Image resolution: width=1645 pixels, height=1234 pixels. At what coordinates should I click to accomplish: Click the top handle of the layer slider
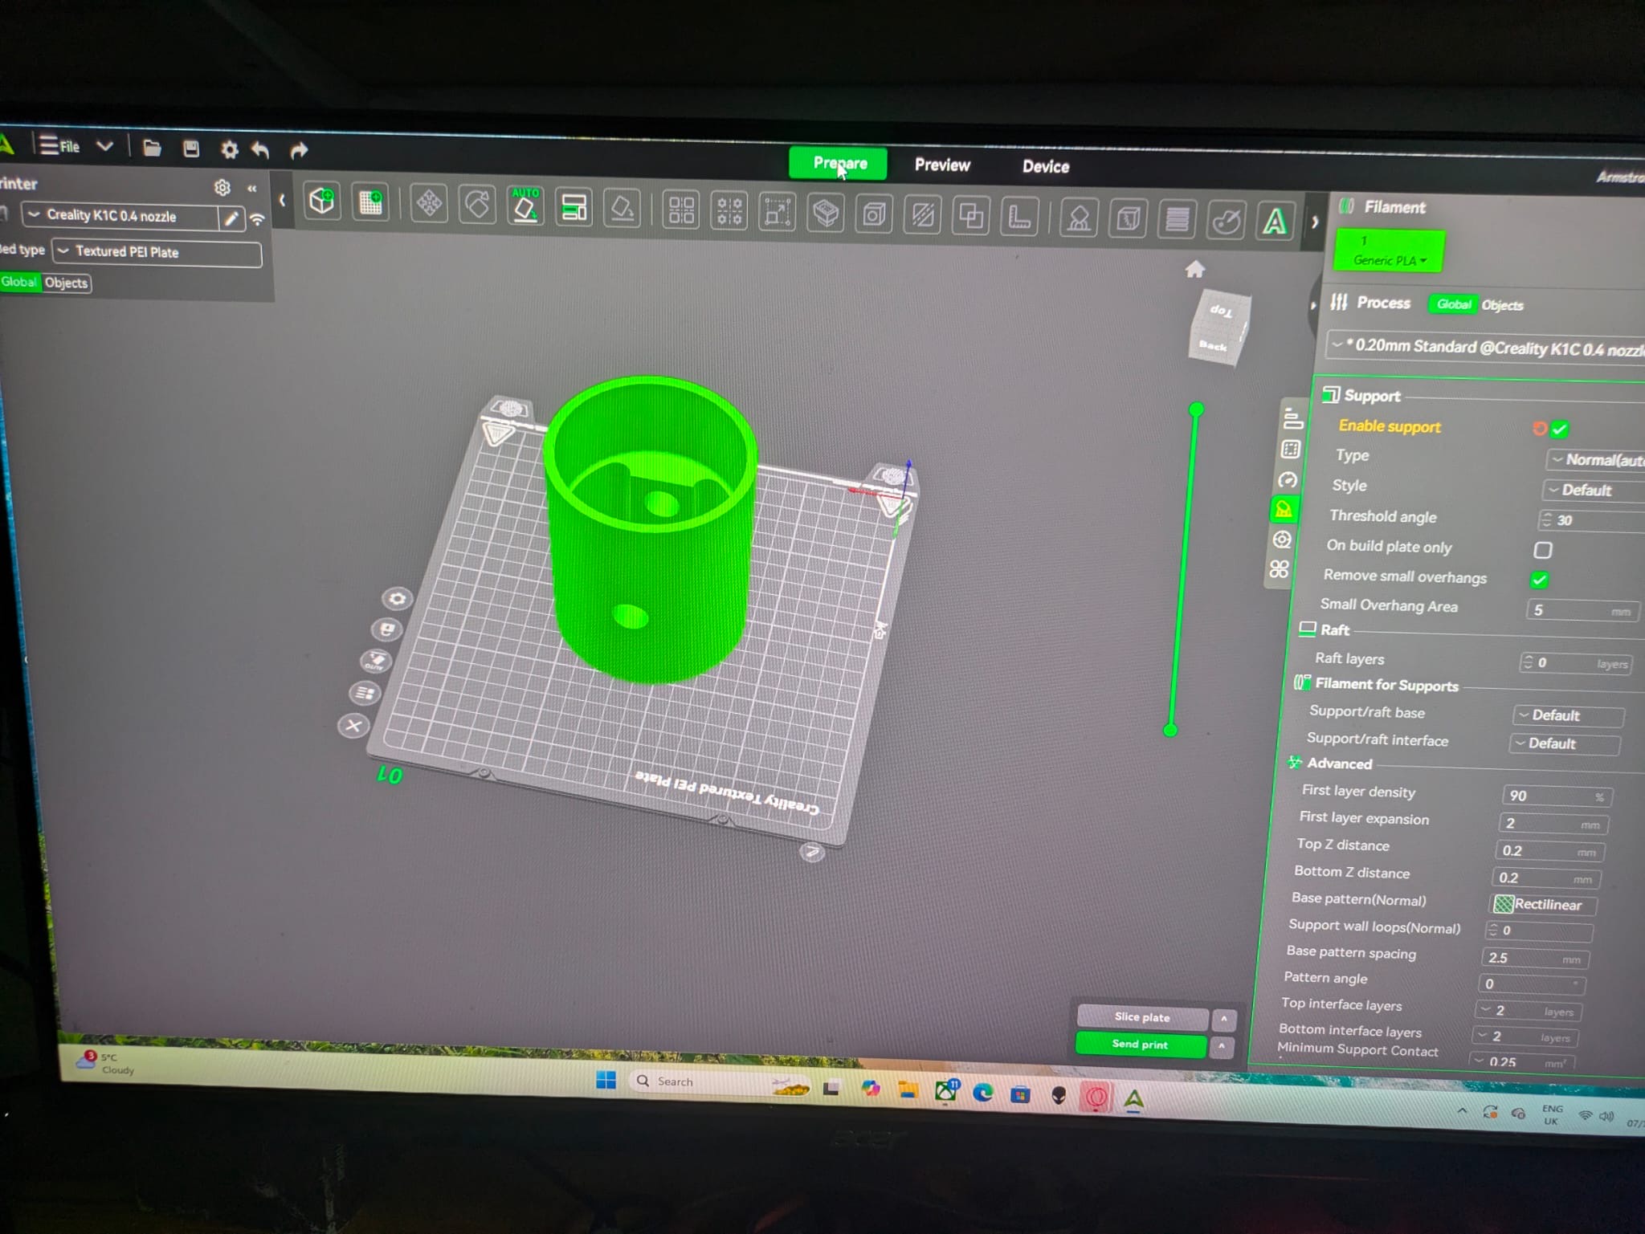pos(1196,410)
